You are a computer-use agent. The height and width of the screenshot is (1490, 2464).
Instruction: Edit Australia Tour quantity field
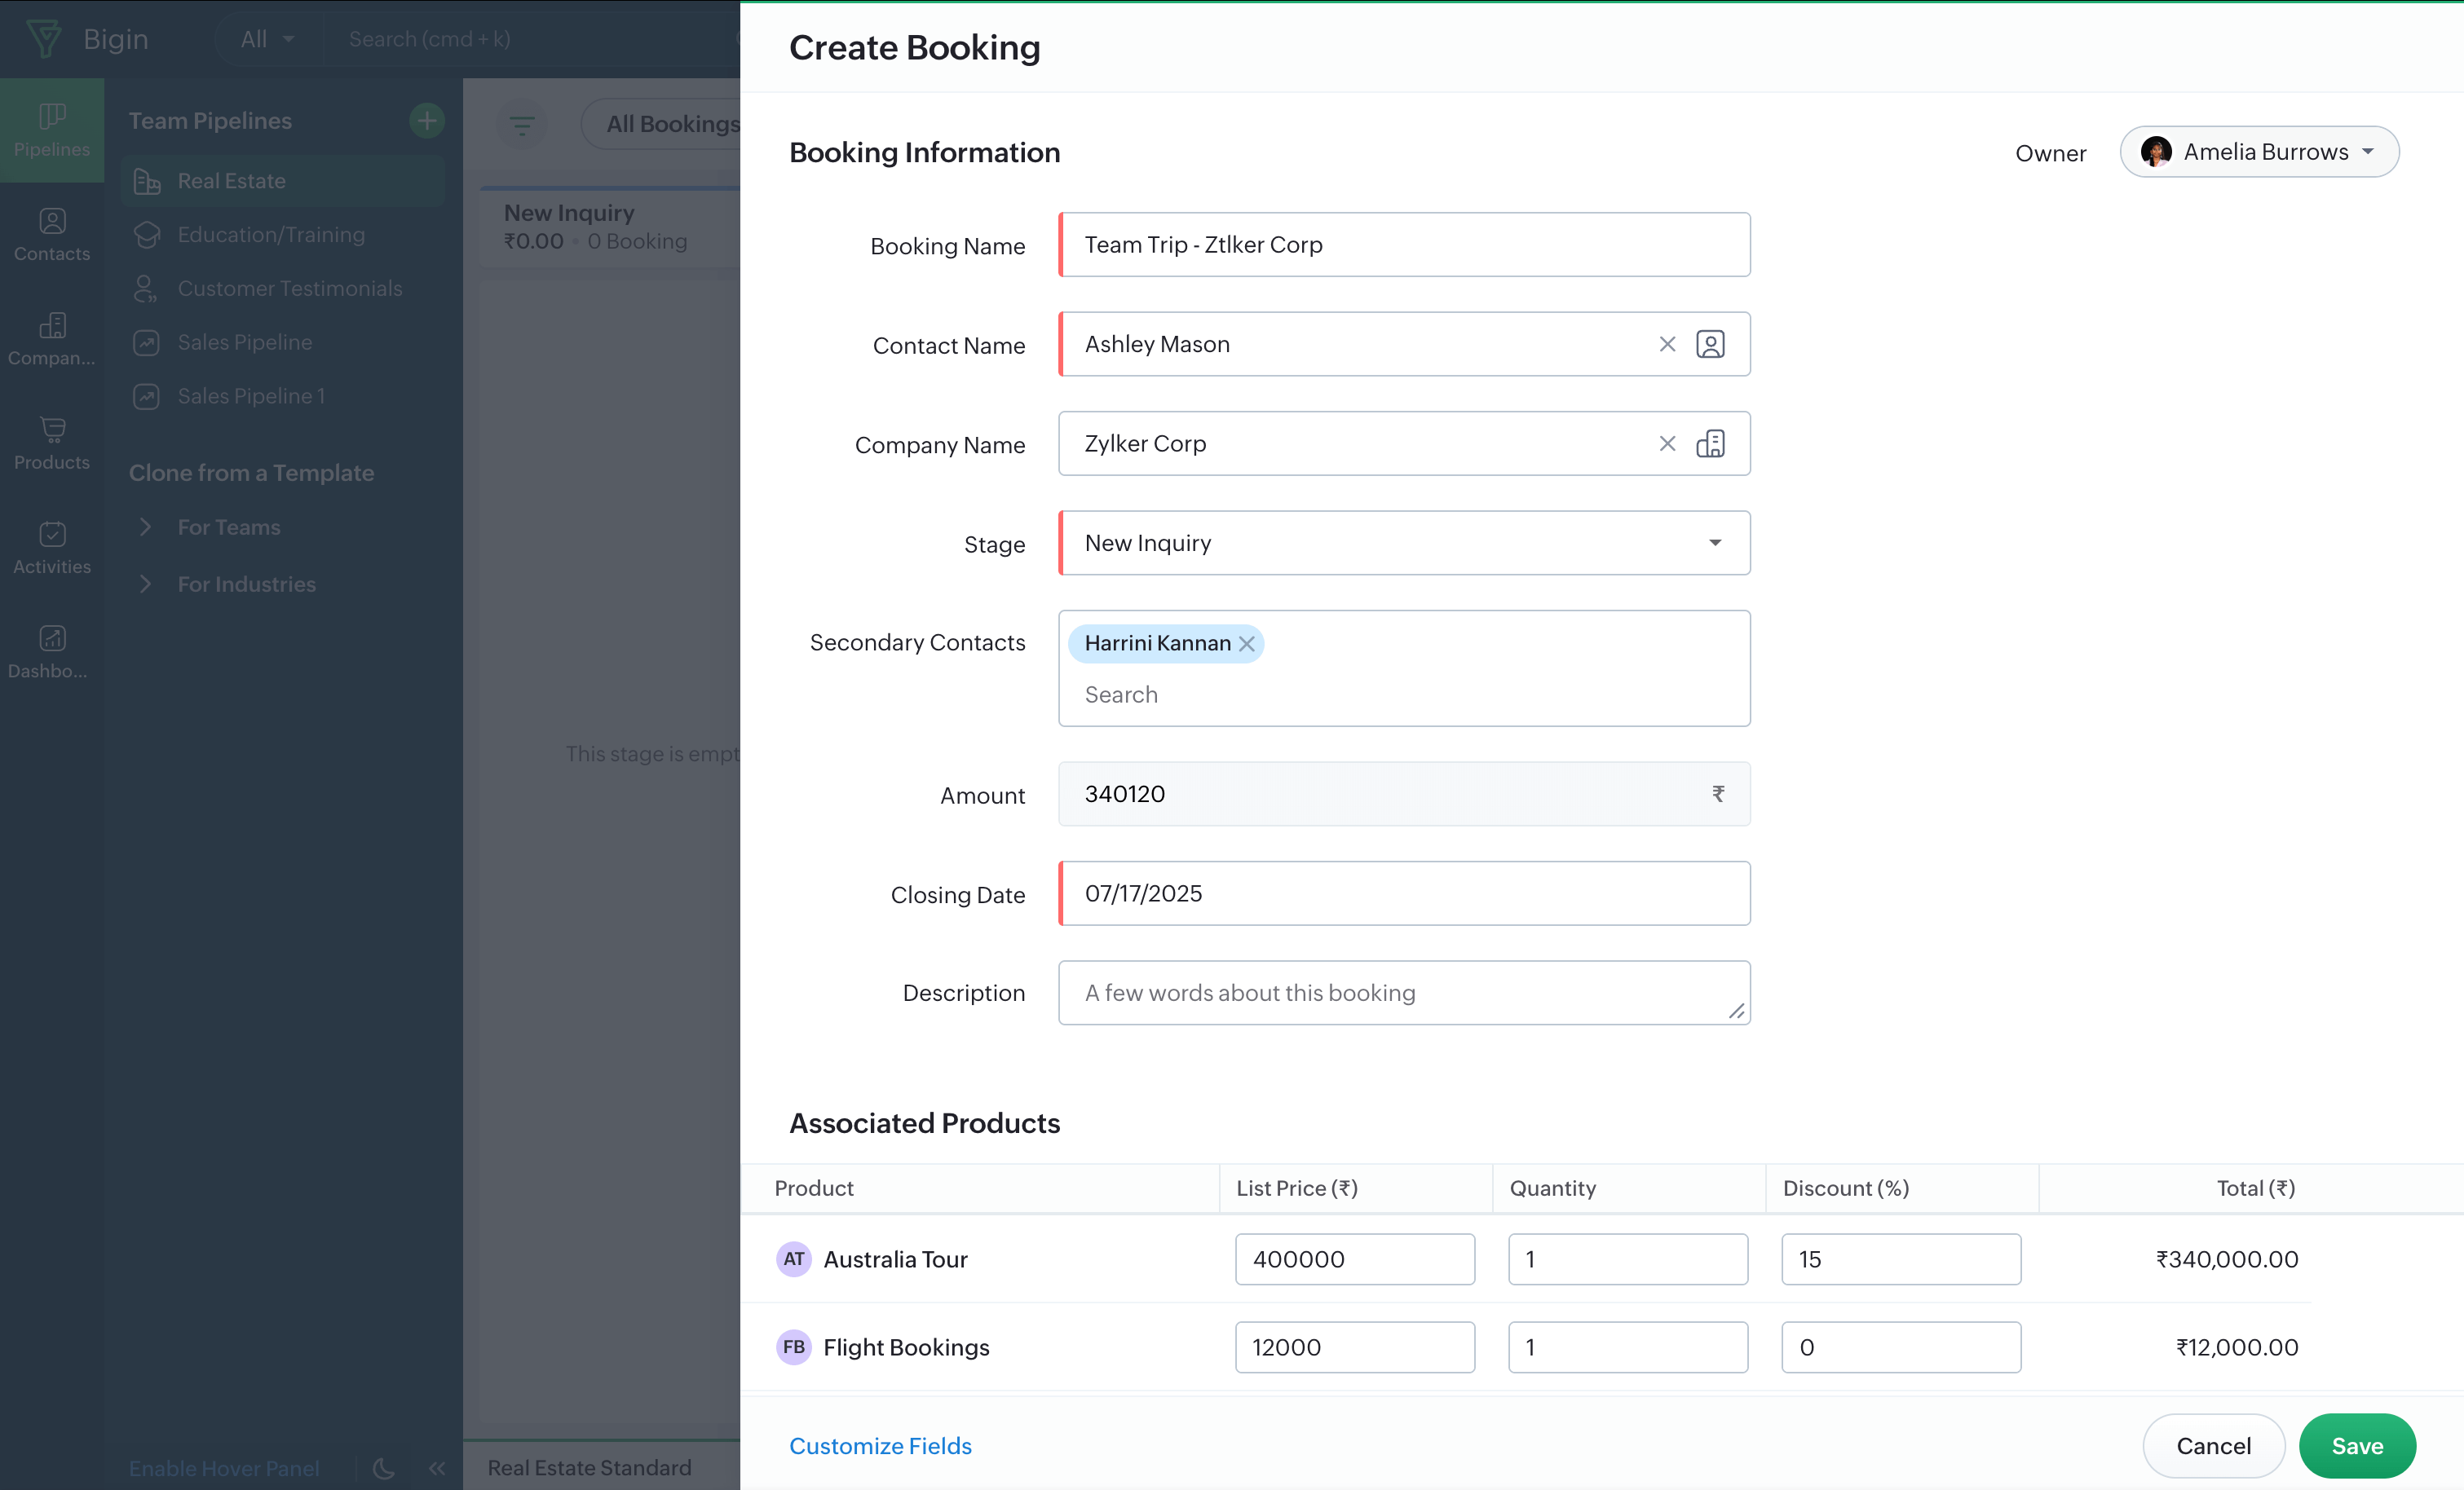[x=1628, y=1259]
